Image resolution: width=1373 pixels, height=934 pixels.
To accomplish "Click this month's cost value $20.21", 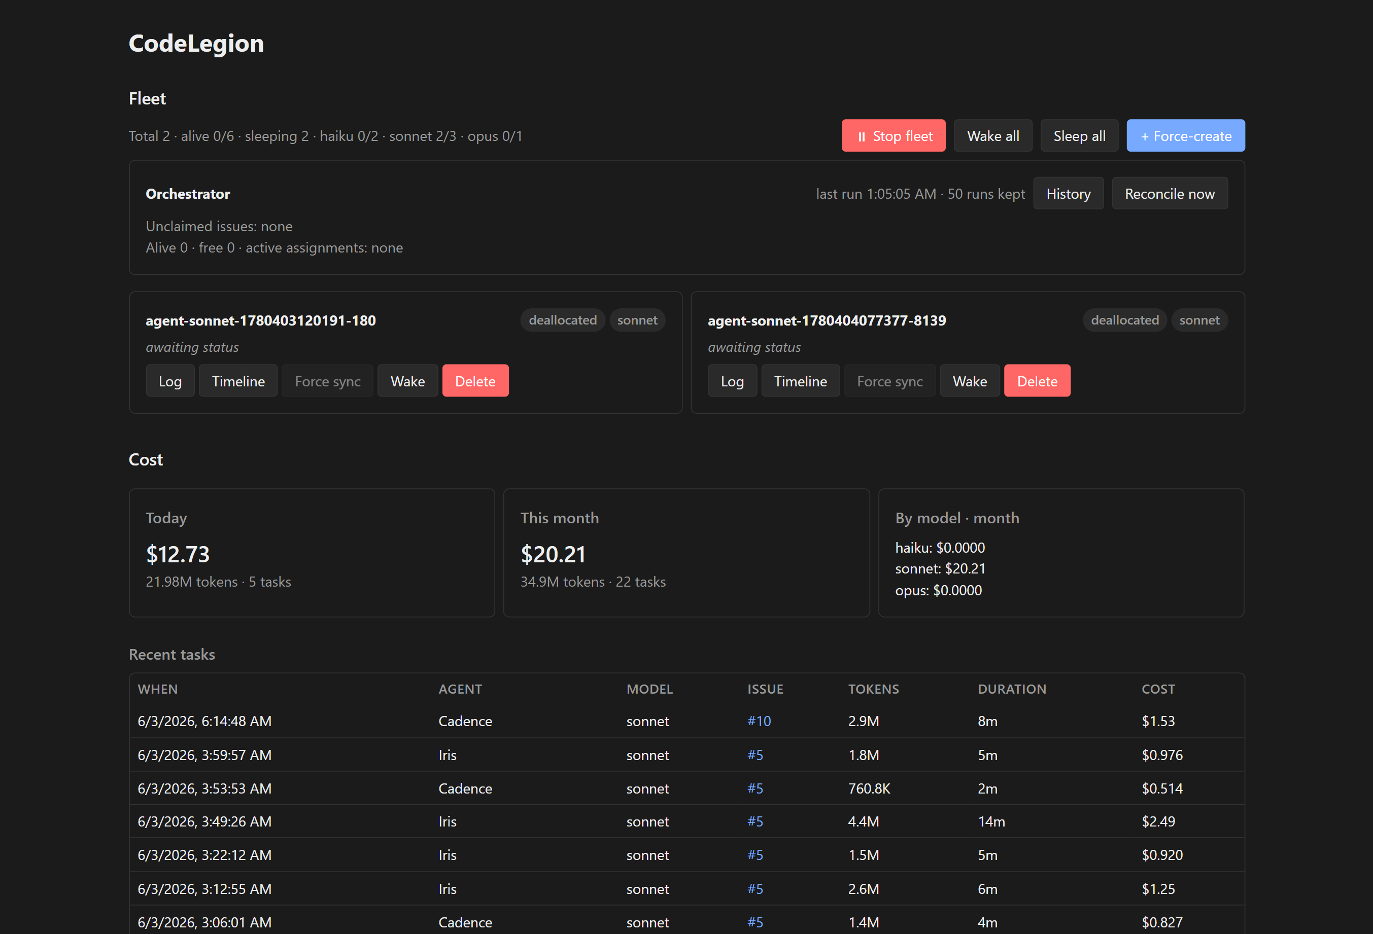I will click(x=553, y=554).
